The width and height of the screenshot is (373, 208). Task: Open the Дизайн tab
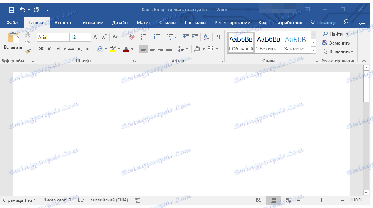(120, 23)
